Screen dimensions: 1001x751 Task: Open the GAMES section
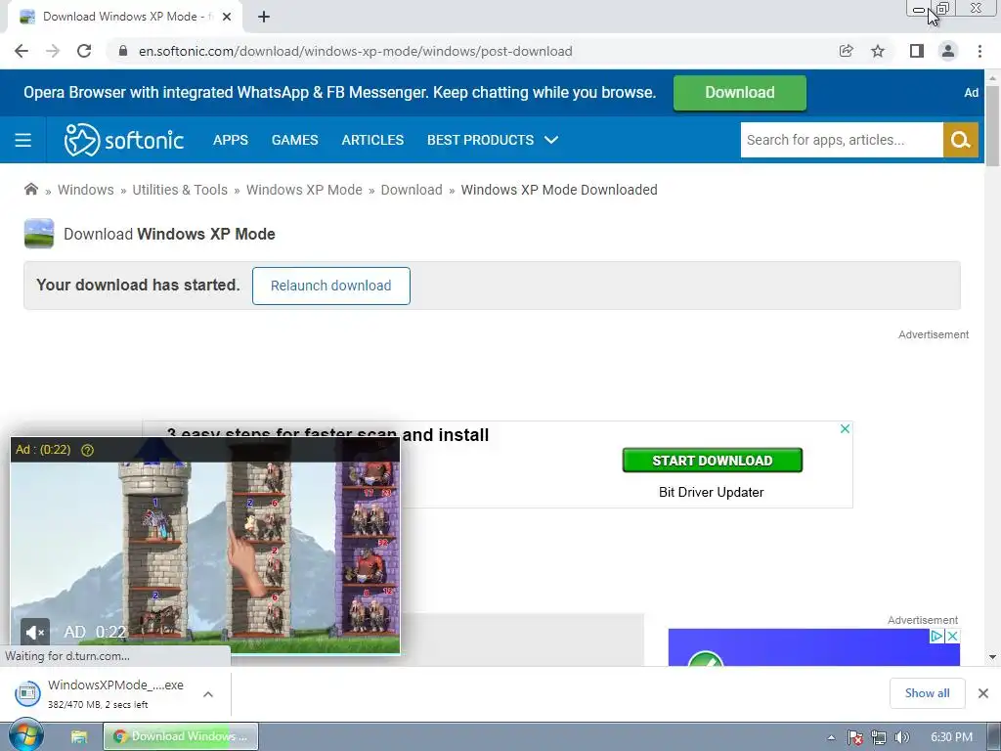295,140
